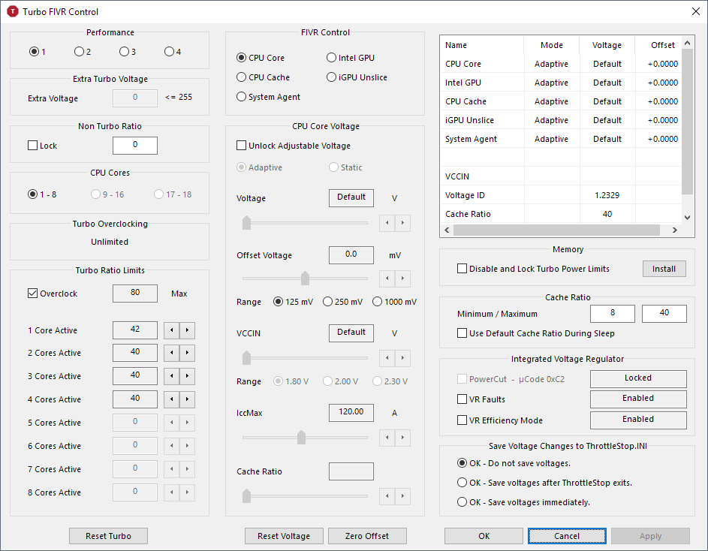
Task: Click the Voltage column header
Action: click(607, 45)
